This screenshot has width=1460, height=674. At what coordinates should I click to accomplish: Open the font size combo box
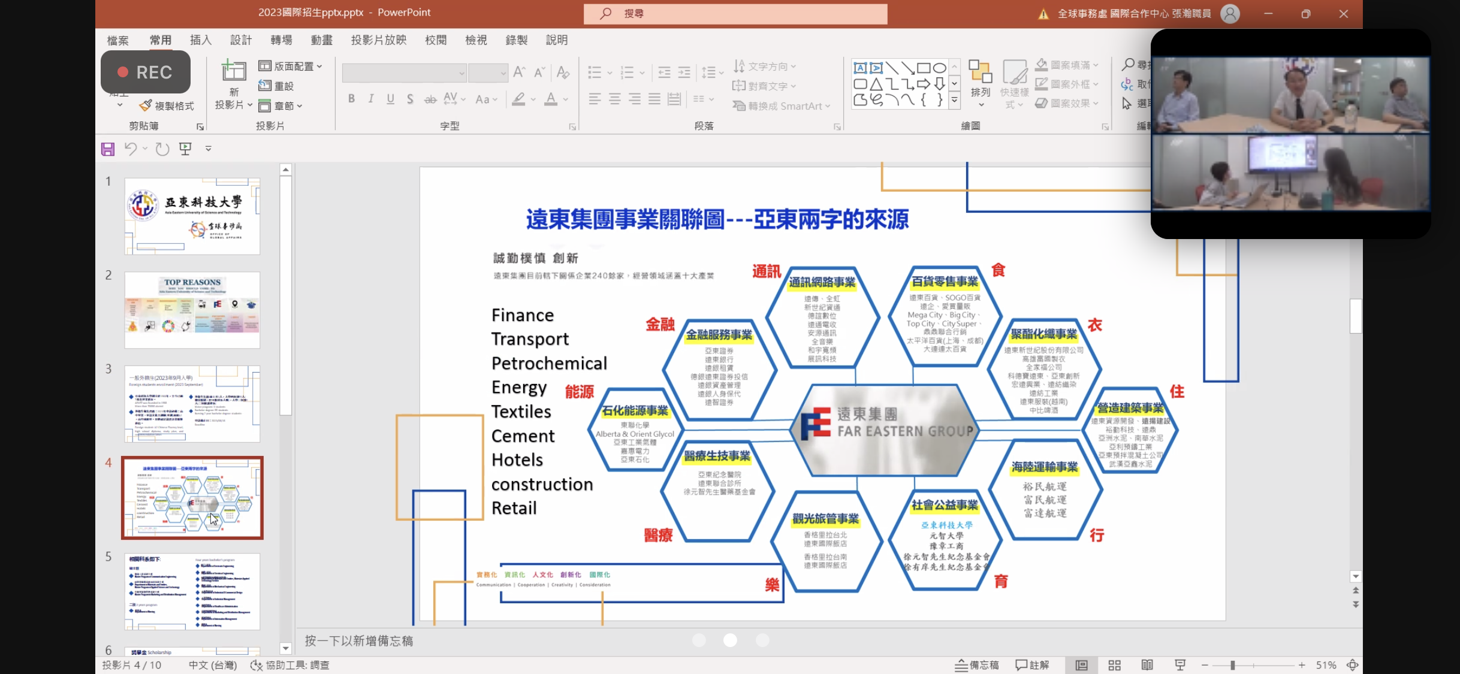coord(488,73)
